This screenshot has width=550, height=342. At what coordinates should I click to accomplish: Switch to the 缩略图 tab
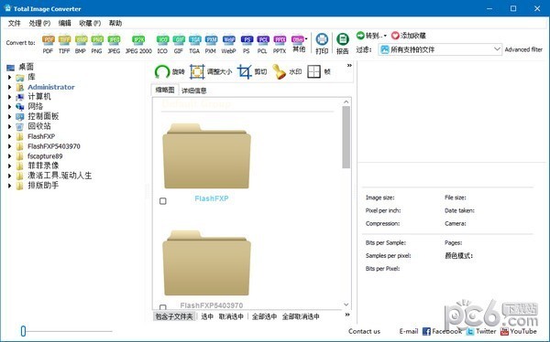pos(165,90)
